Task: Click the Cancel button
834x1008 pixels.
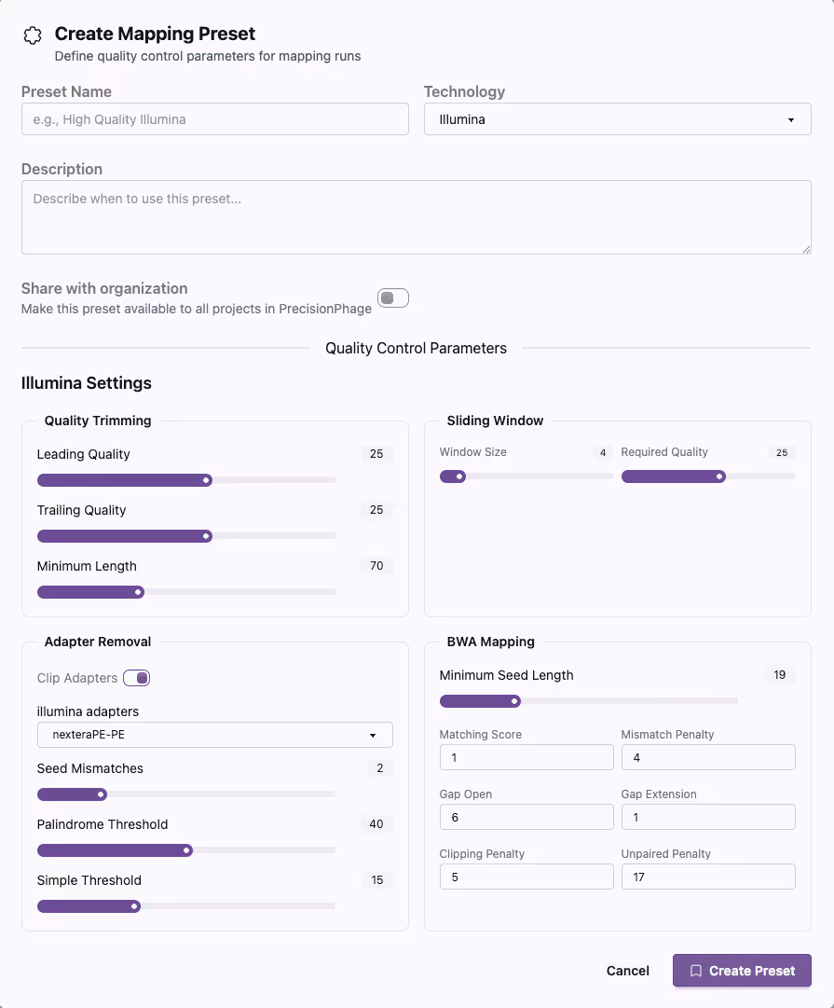Action: point(627,971)
